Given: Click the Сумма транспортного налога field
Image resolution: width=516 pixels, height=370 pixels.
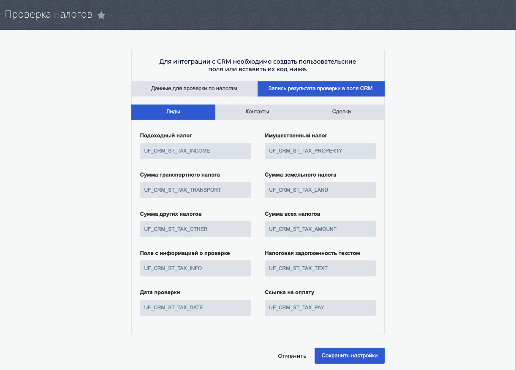Looking at the screenshot, I should click(x=195, y=190).
